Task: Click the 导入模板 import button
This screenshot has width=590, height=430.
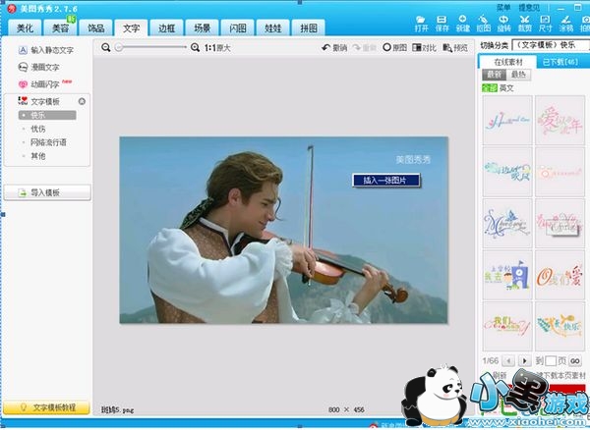Action: point(47,192)
